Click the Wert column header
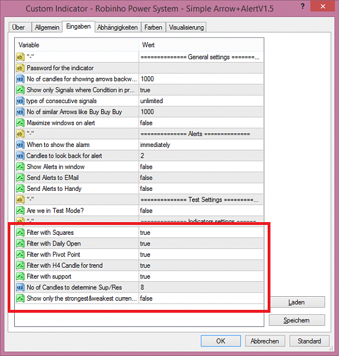The height and width of the screenshot is (356, 341). coord(201,45)
